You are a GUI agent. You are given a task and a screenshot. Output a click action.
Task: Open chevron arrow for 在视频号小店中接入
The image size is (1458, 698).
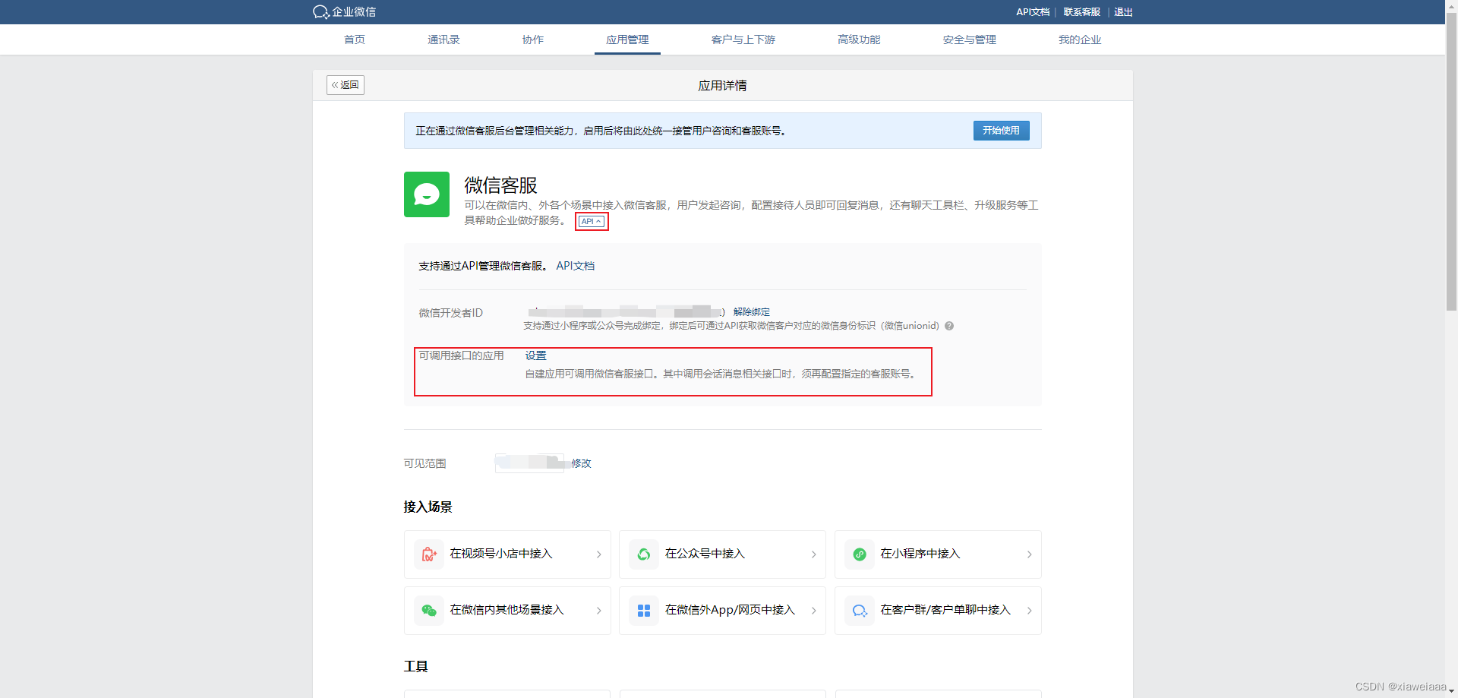coord(598,554)
